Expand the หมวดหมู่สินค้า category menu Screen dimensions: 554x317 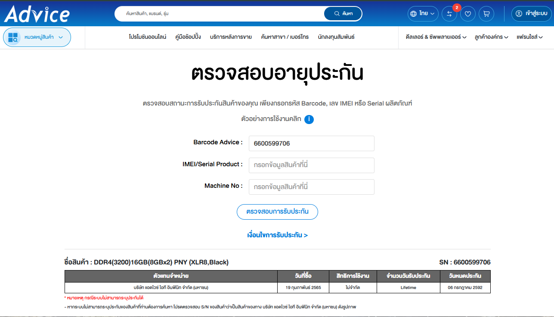click(37, 37)
